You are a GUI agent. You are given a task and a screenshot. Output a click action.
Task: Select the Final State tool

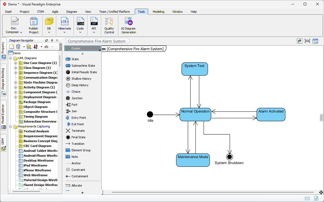[x=76, y=137]
